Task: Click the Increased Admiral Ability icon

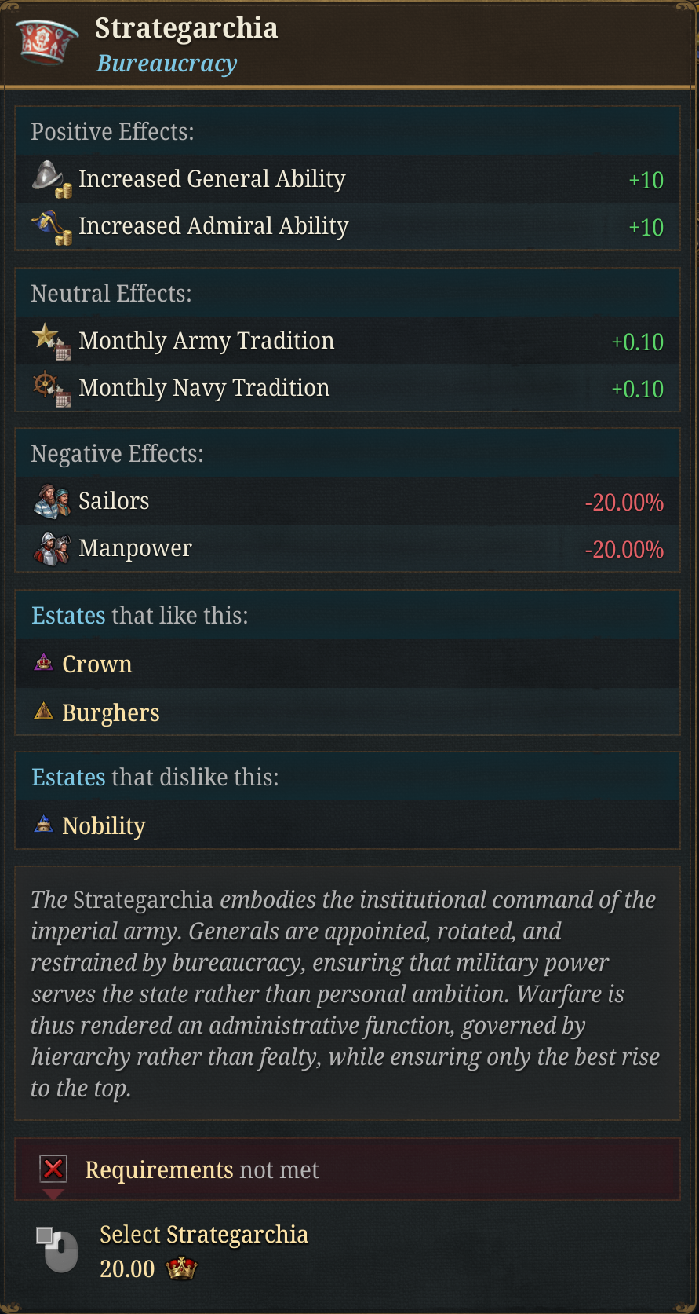Action: (51, 226)
